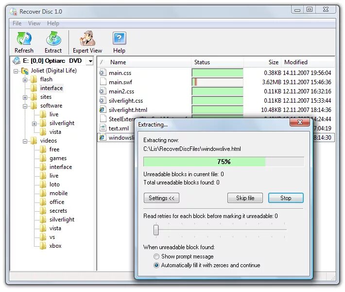Open the drive selection dropdown arrow
The height and width of the screenshot is (292, 345).
coord(90,61)
